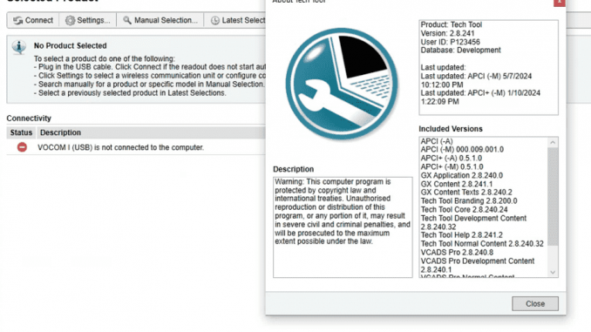This screenshot has width=591, height=332.
Task: Select the VOCOM I (USB) not connected row
Action: pyautogui.click(x=136, y=147)
